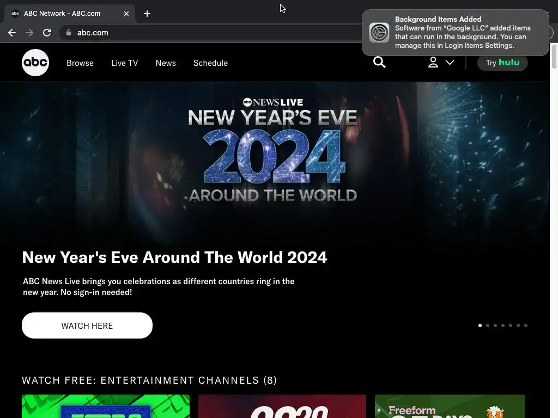The height and width of the screenshot is (418, 558).
Task: Expand the account dropdown chevron
Action: [x=450, y=63]
